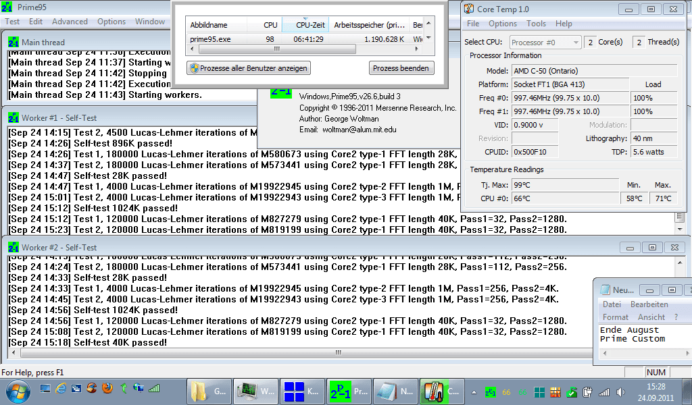Launch Firefox from quick launch bar

pos(107,388)
